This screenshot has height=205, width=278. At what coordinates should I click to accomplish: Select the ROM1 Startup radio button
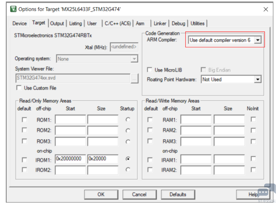[x=128, y=120]
